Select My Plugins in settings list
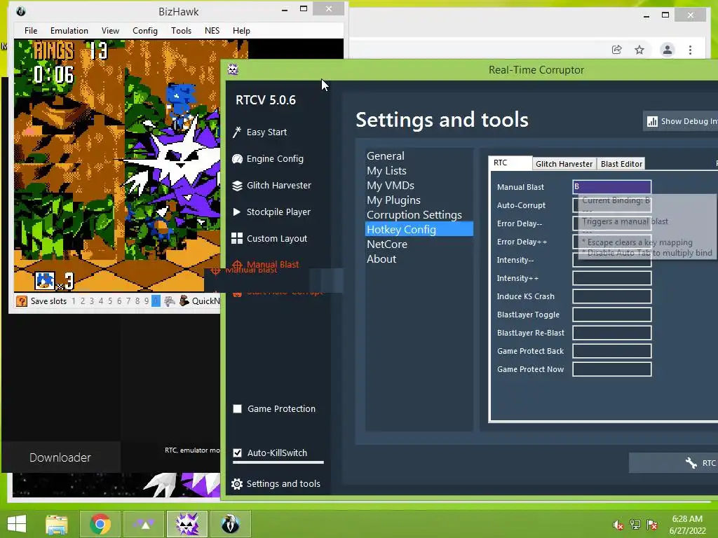718x538 pixels. 393,200
